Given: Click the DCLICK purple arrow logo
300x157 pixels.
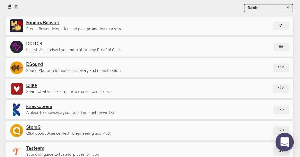Looking at the screenshot, I should pos(17,47).
